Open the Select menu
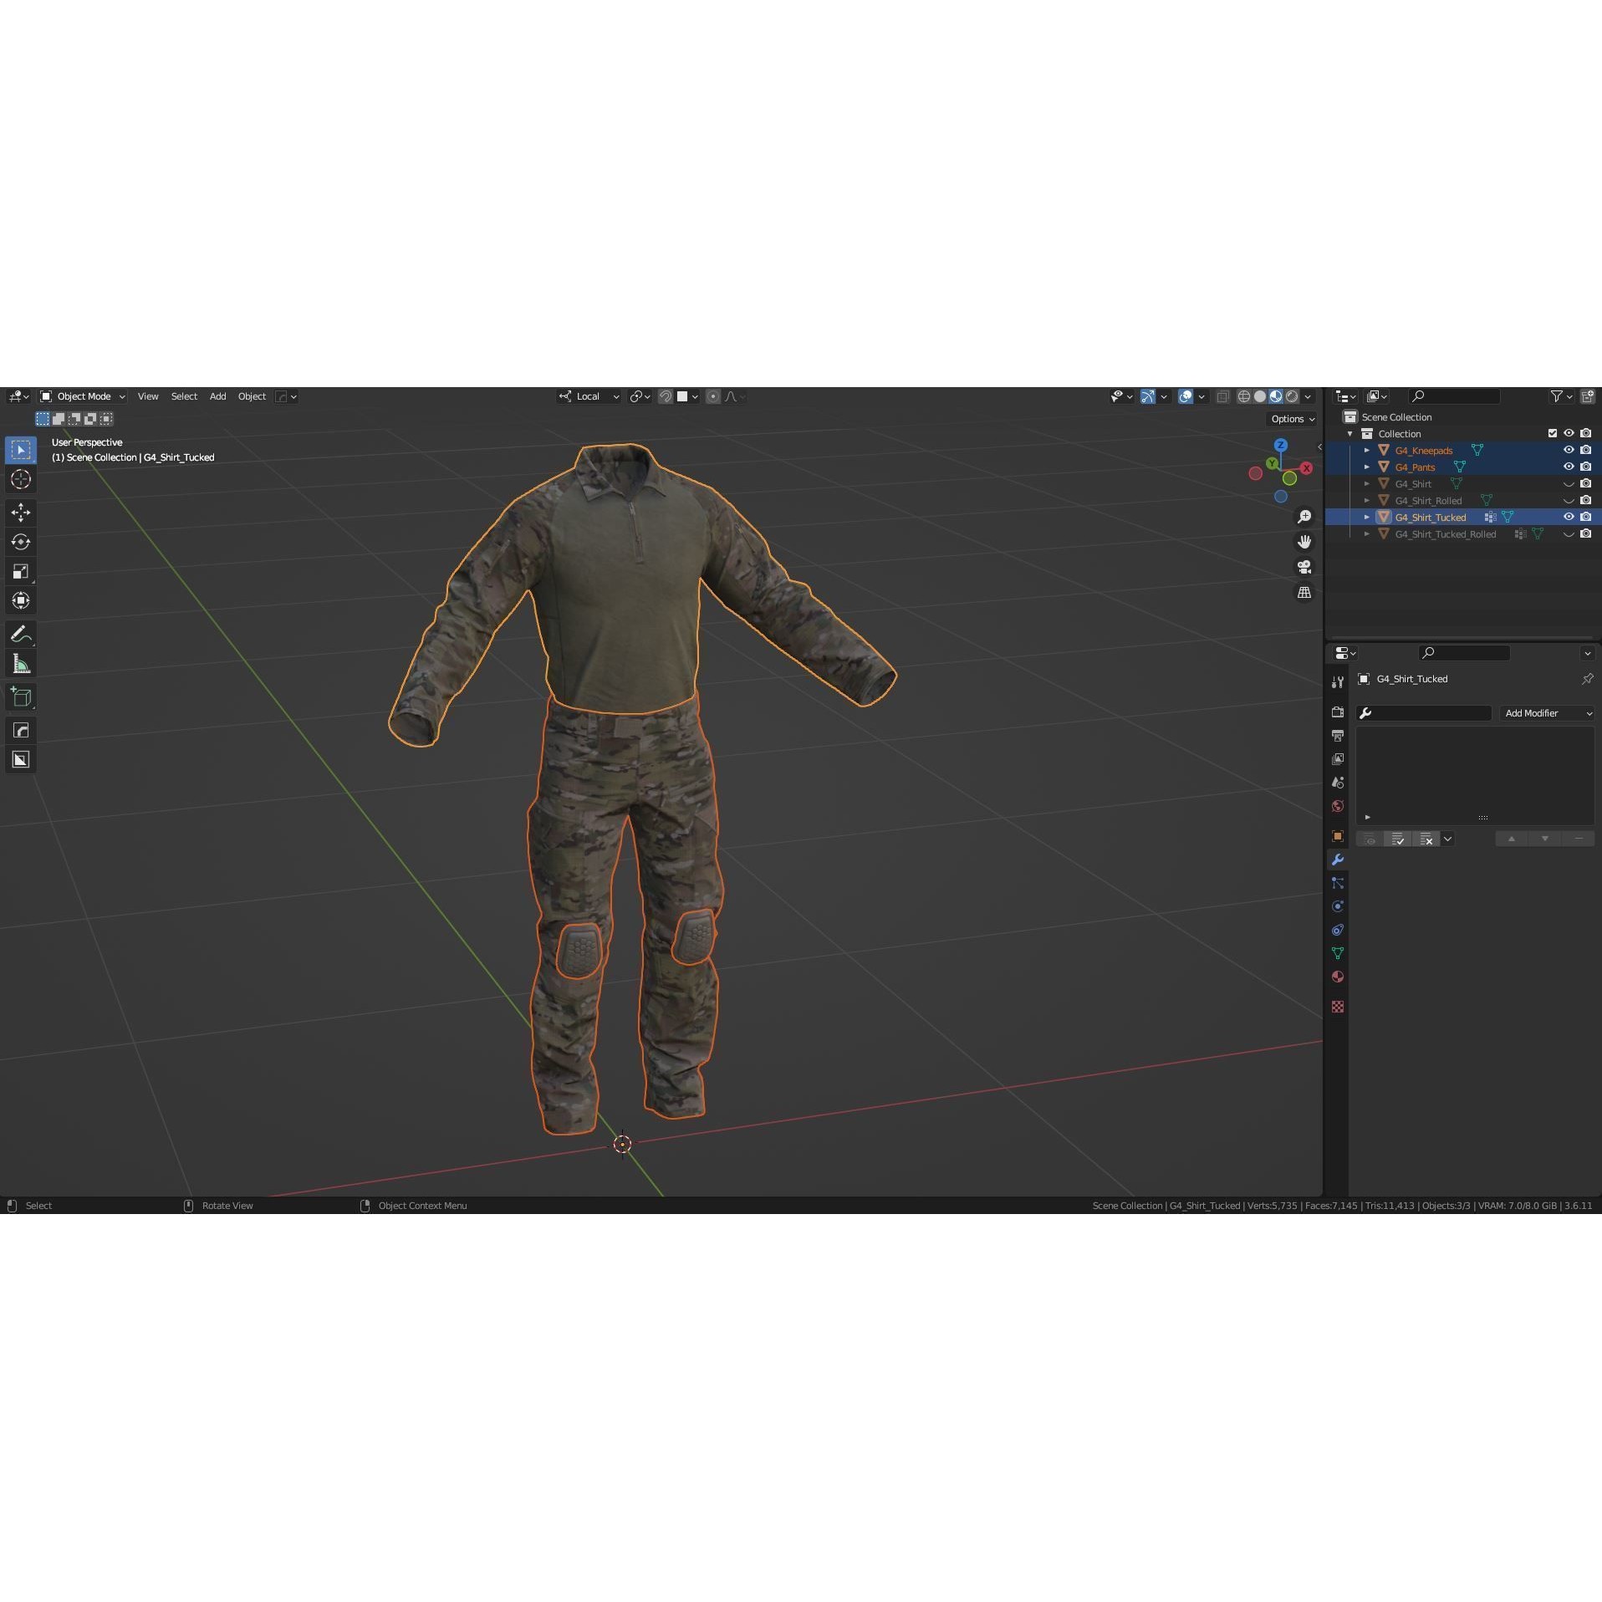The width and height of the screenshot is (1602, 1602). [184, 395]
